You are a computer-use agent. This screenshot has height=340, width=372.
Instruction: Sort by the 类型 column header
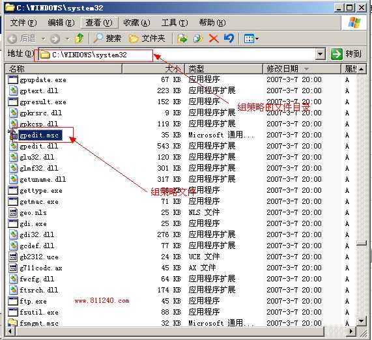coord(223,69)
